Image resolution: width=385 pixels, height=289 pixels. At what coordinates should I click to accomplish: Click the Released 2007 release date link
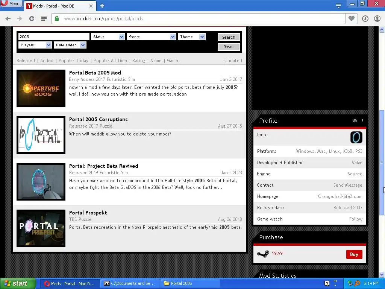tap(348, 208)
